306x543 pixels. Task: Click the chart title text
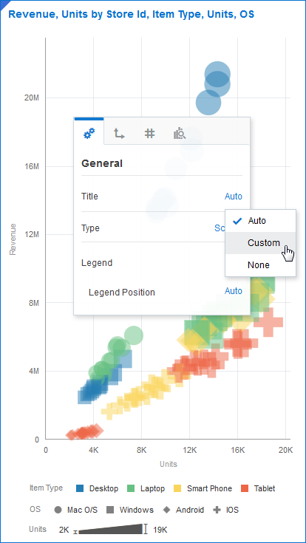tap(132, 14)
